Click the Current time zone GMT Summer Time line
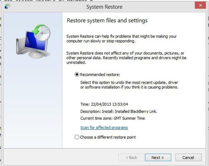This screenshot has width=209, height=166. [x=112, y=118]
